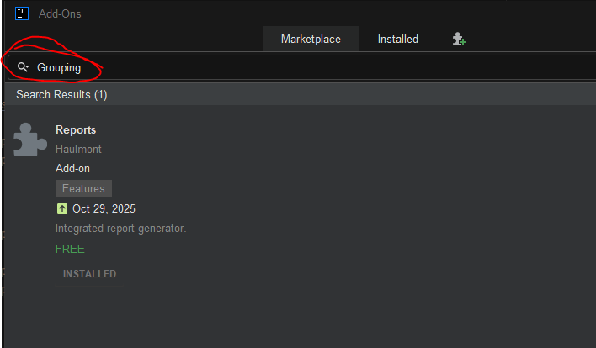Click the Add-on type label
Viewport: 596px width, 348px height.
(72, 168)
